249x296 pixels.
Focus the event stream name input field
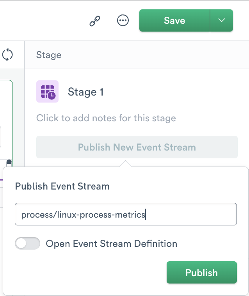point(126,214)
